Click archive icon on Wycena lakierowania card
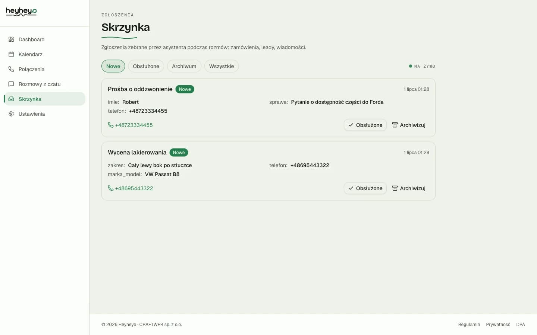Image resolution: width=537 pixels, height=335 pixels. 395,188
